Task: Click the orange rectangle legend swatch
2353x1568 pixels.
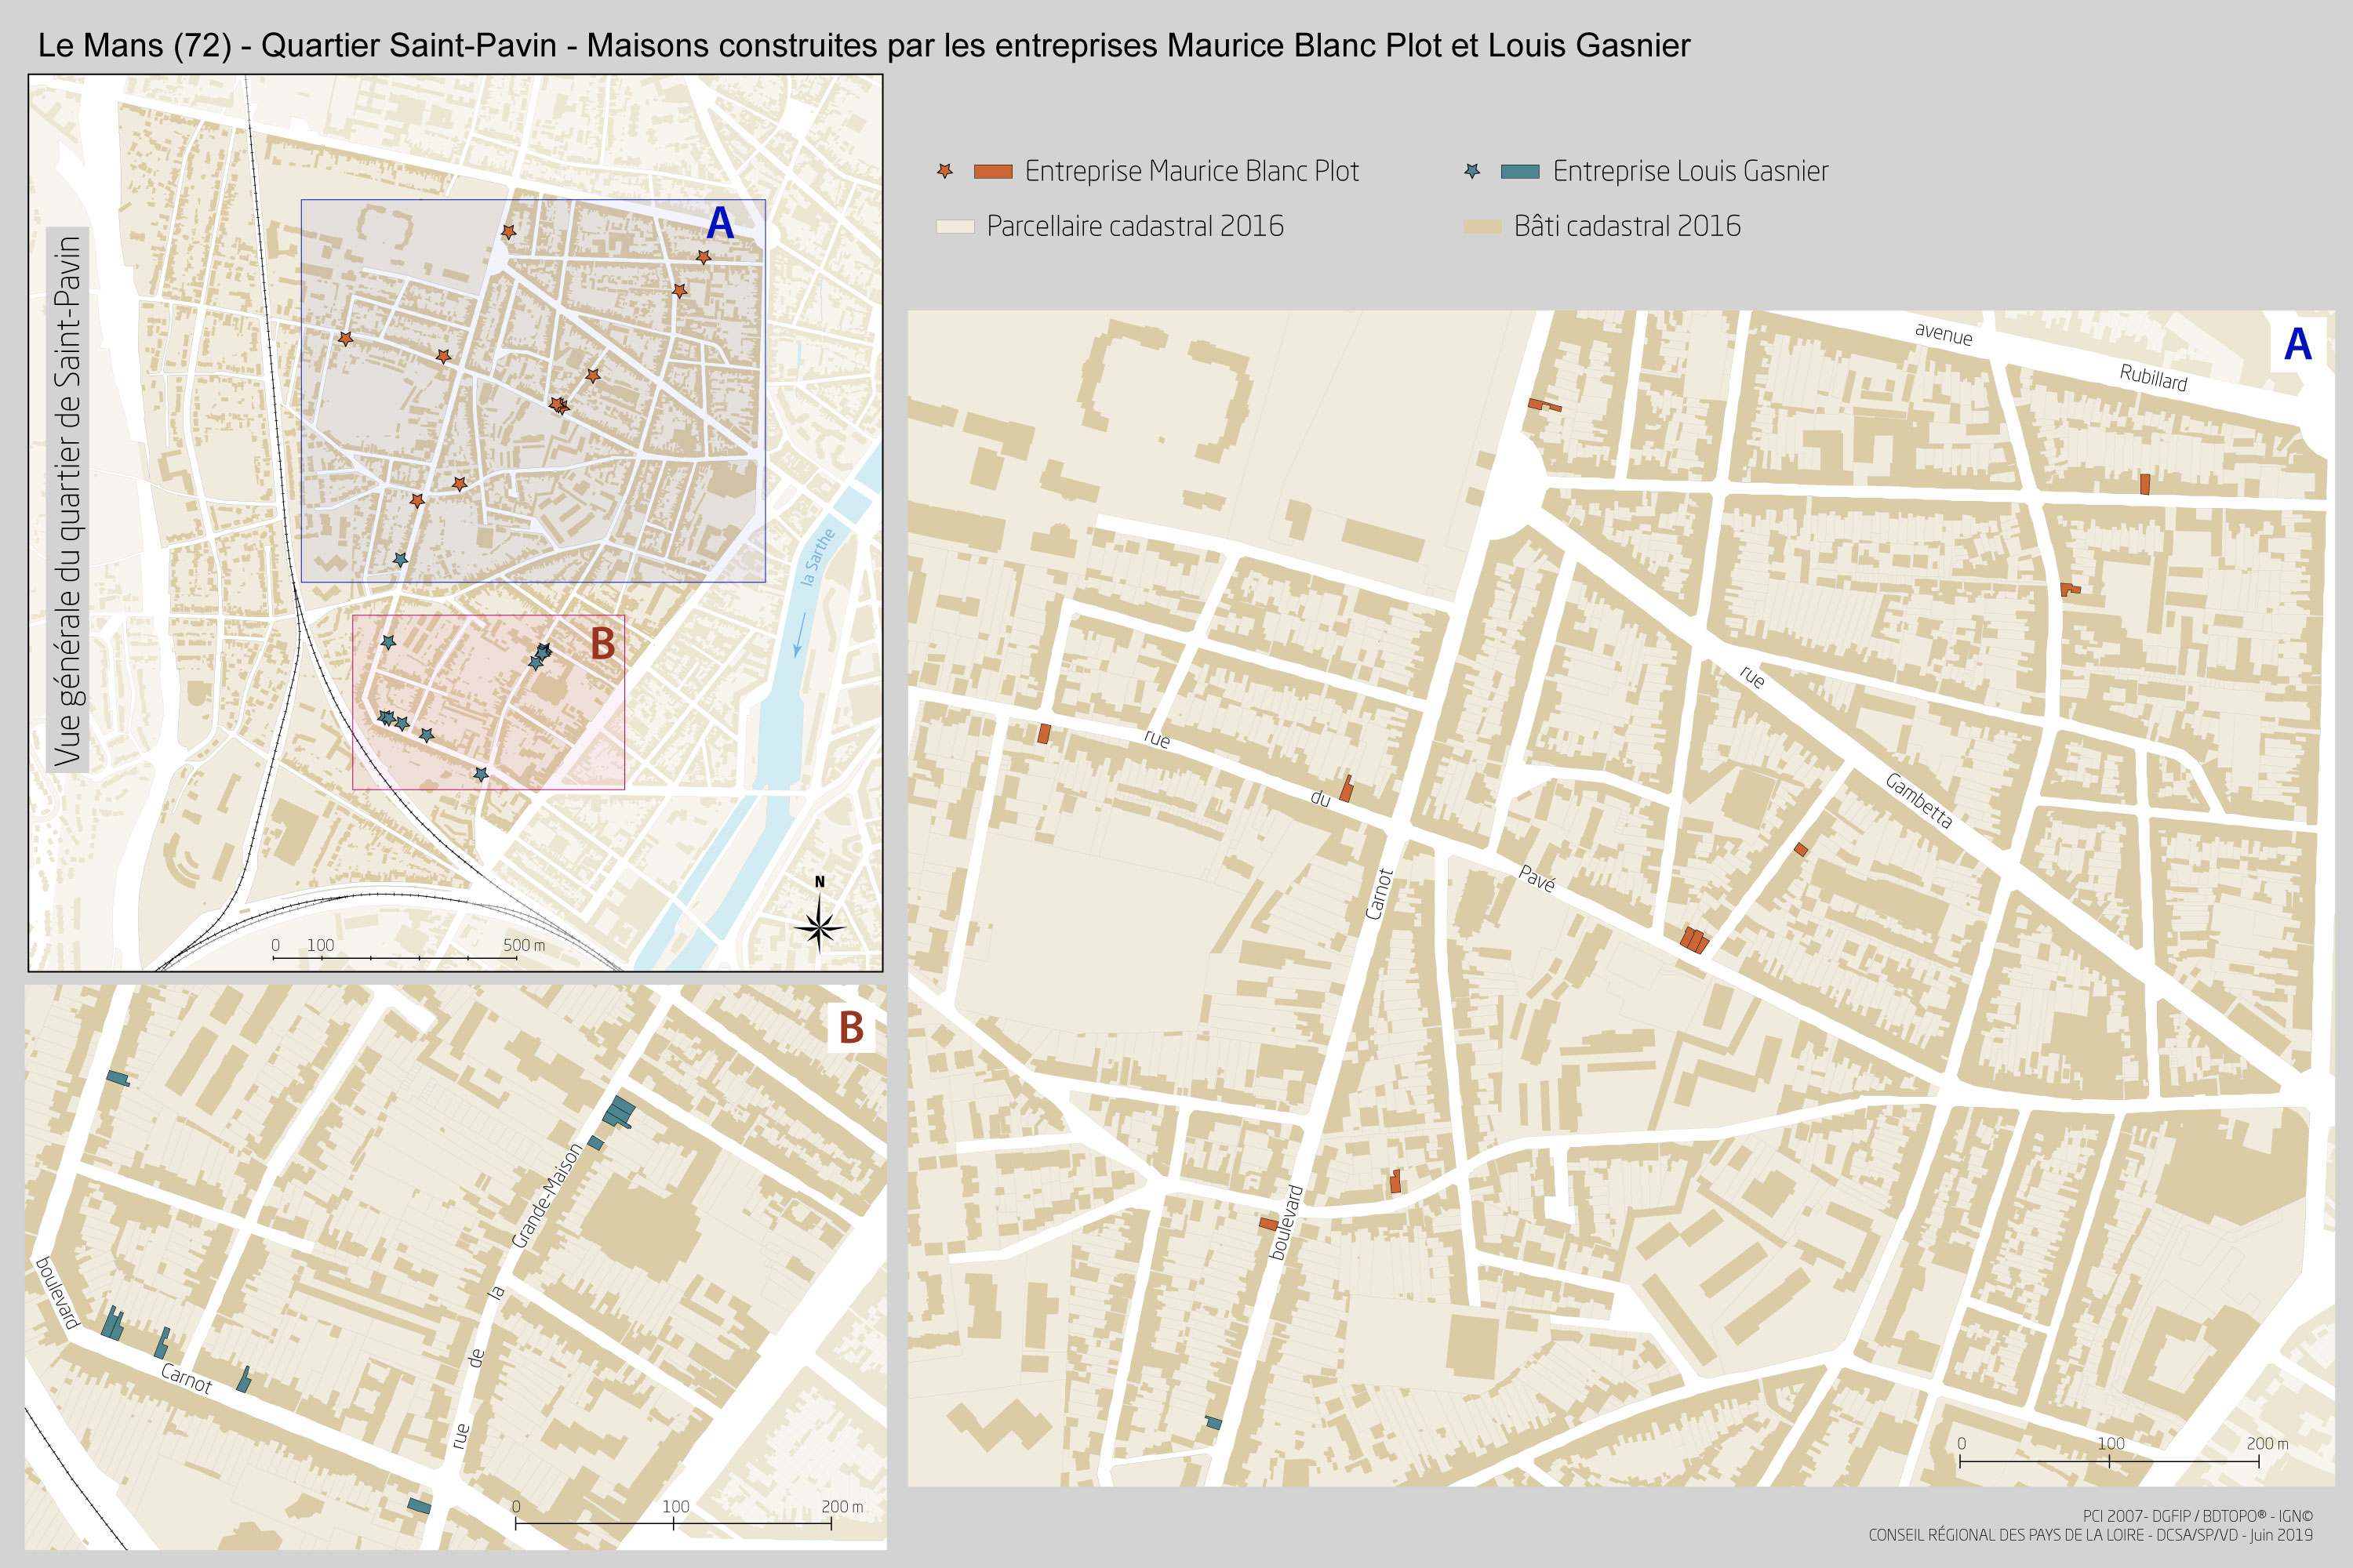Action: (994, 172)
